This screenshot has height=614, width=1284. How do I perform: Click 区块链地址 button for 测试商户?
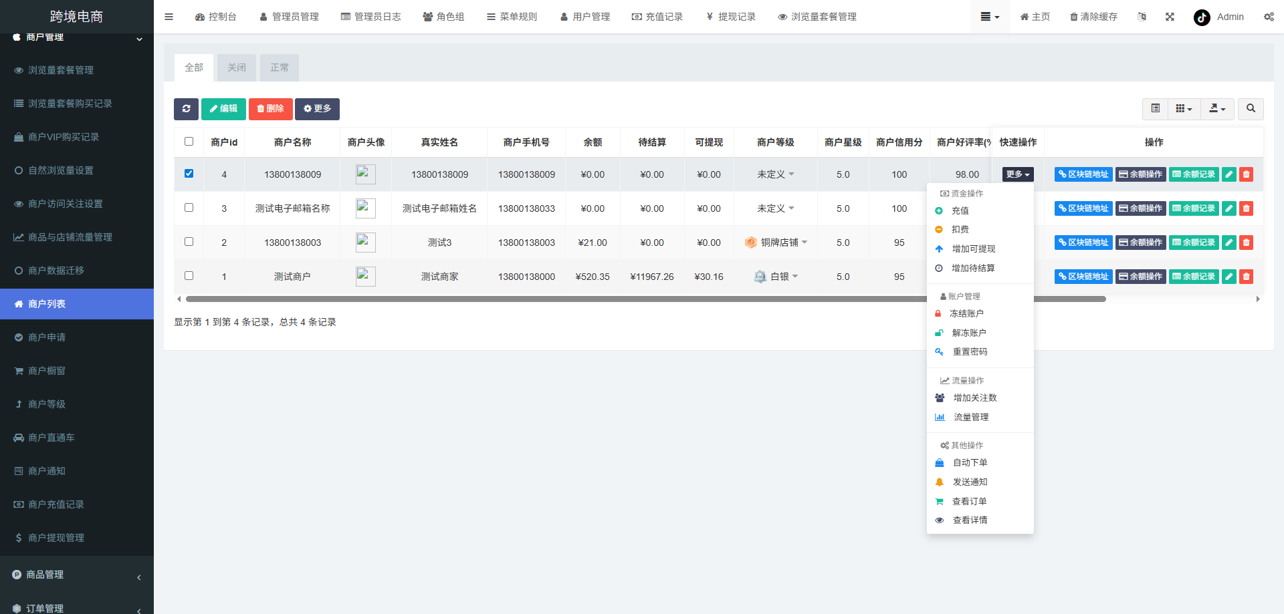(x=1083, y=276)
